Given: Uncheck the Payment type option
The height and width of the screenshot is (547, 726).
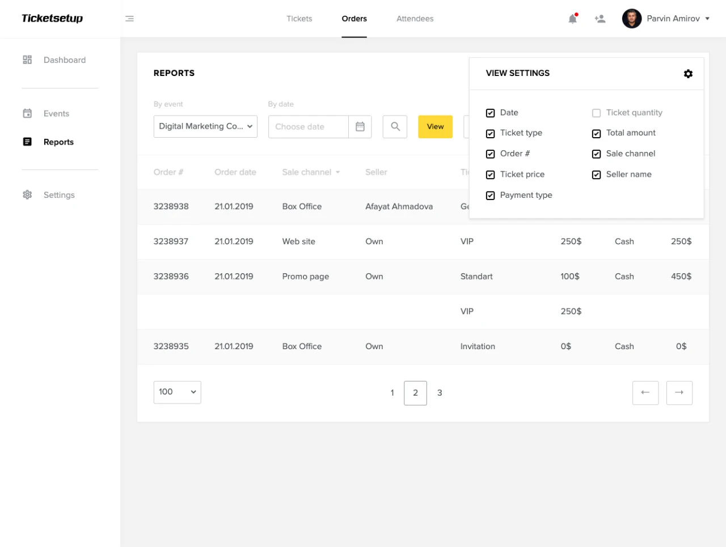Looking at the screenshot, I should (490, 195).
